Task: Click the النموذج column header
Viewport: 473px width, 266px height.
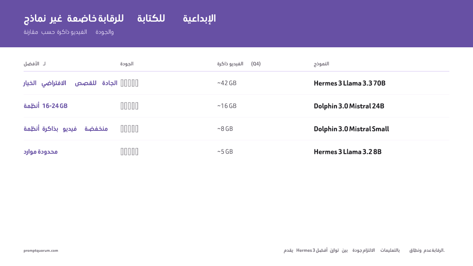Action: click(321, 63)
